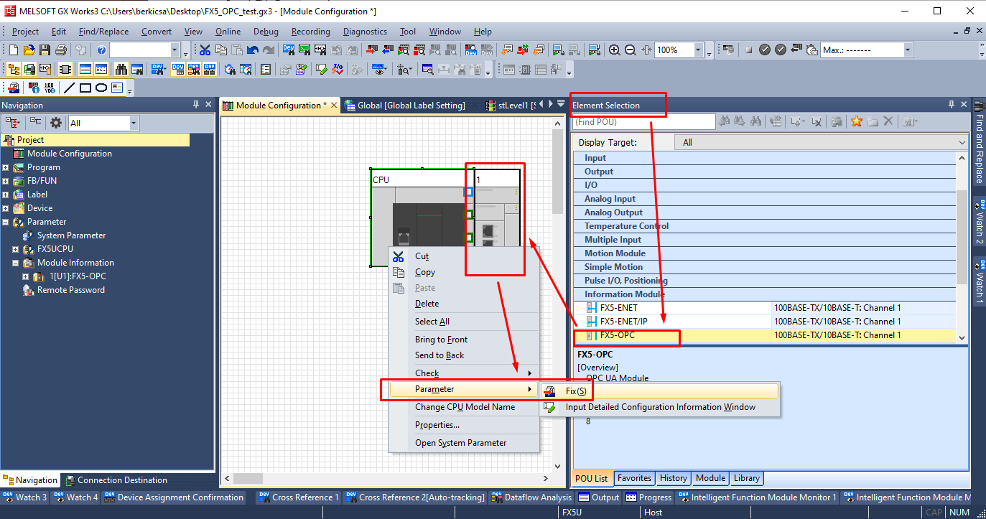Screen dimensions: 986x519
Task: Open the Watch 3 bottom tab
Action: tap(25, 497)
